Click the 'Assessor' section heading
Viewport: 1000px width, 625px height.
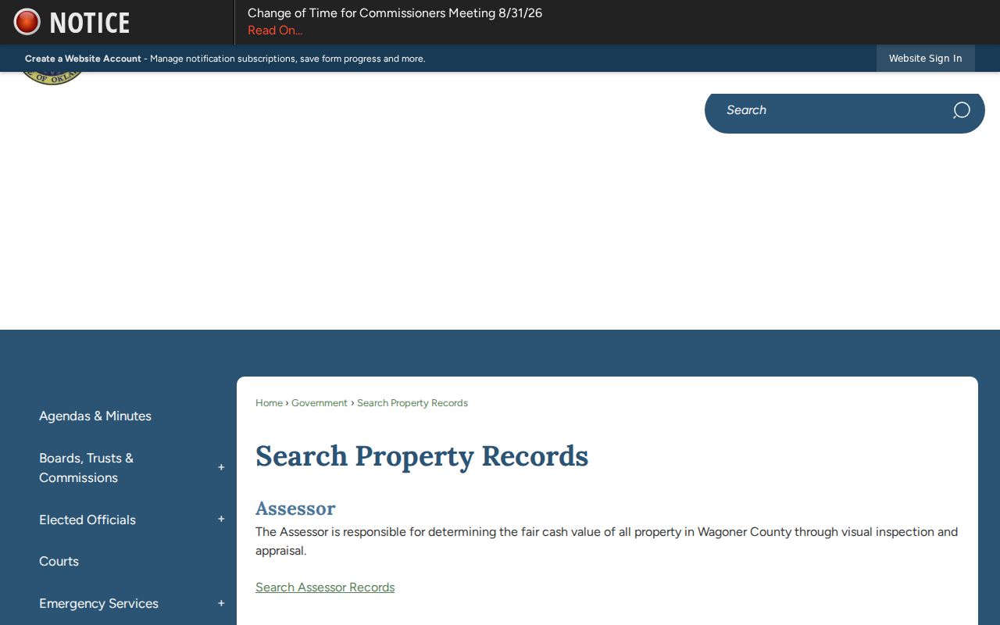tap(295, 509)
